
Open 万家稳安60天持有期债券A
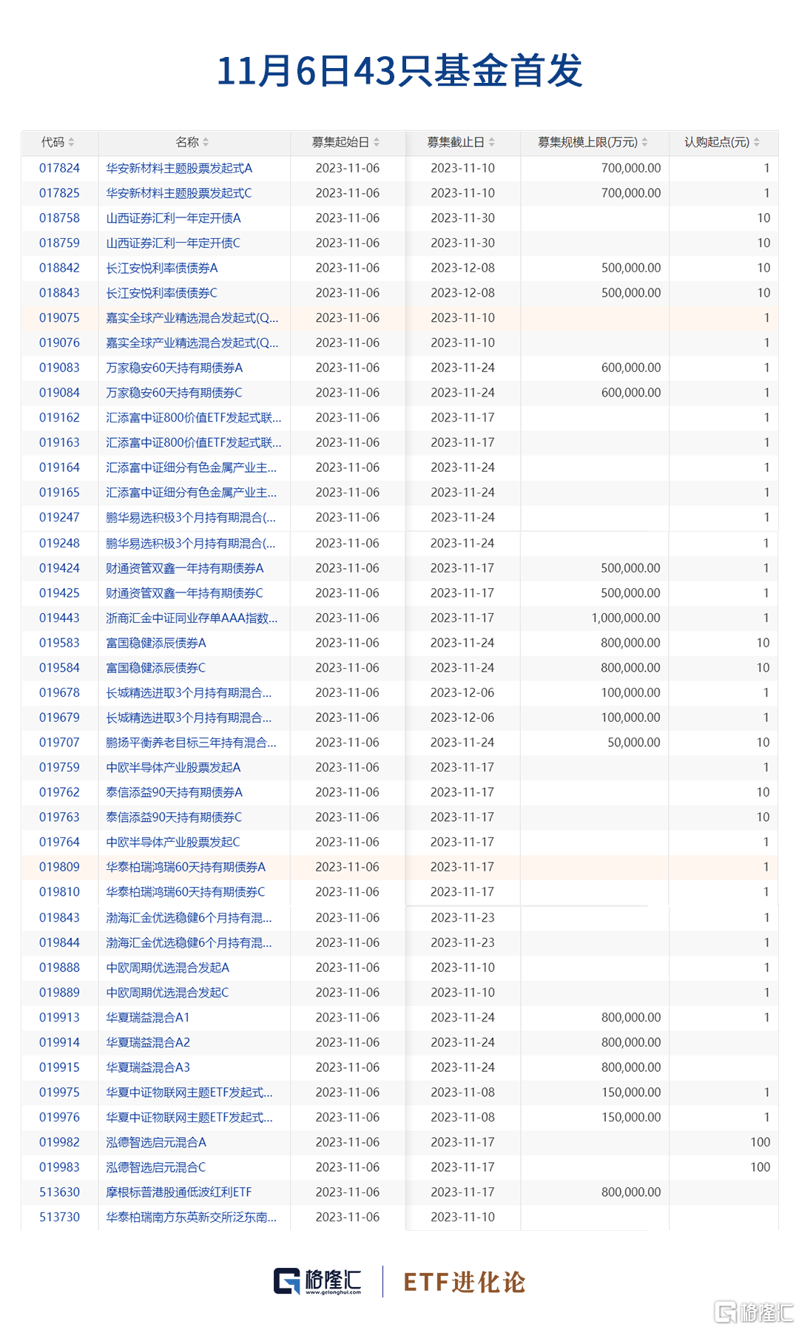[x=175, y=368]
